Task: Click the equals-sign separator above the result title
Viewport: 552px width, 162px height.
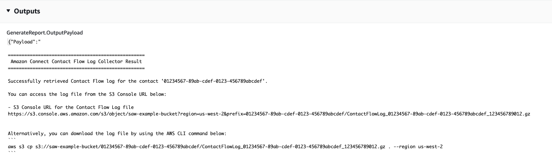Action: click(76, 55)
